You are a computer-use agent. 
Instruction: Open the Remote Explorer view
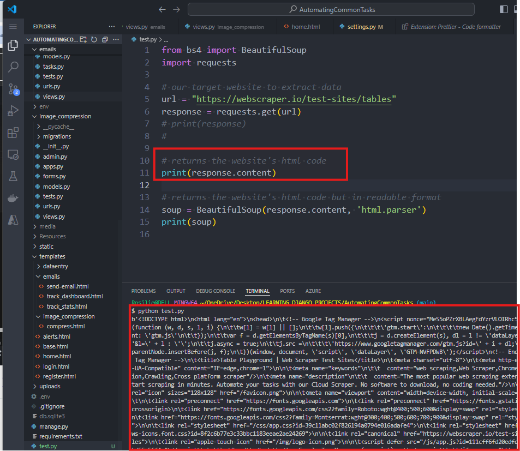(13, 154)
